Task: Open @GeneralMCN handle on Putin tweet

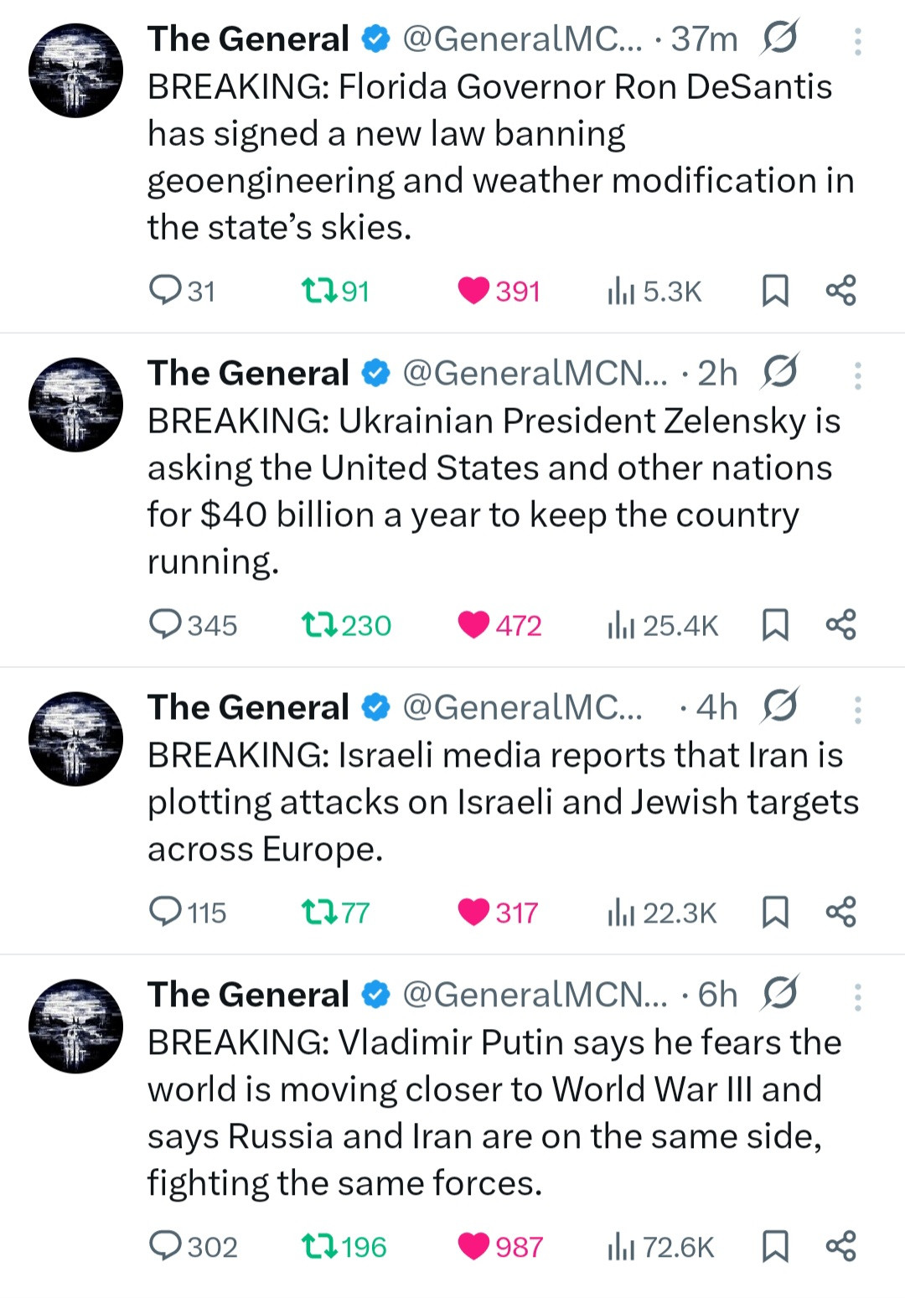Action: click(535, 995)
